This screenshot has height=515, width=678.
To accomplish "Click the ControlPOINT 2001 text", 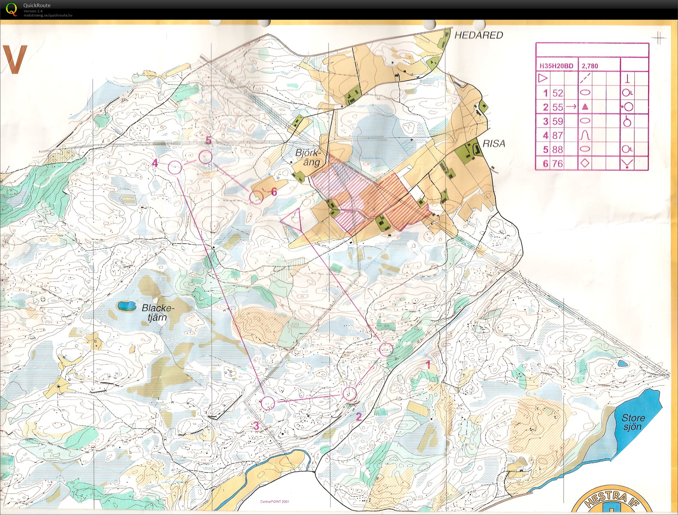I will 275,502.
